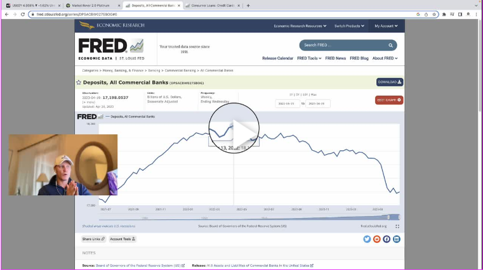Open the FRED Blog link
Image resolution: width=483 pixels, height=270 pixels.
pyautogui.click(x=359, y=58)
